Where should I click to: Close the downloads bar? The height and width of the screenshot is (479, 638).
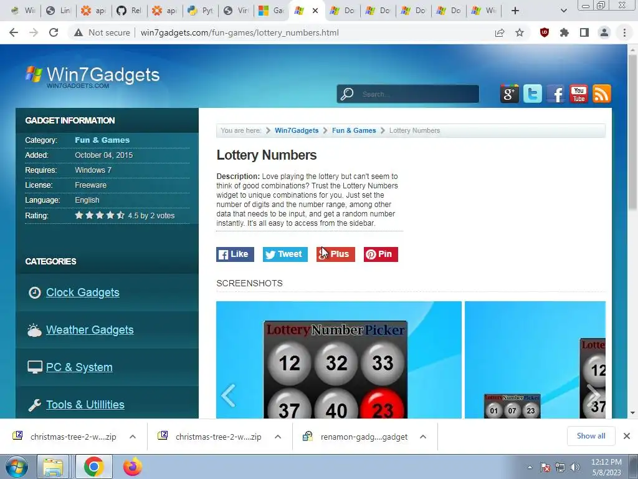[x=627, y=436]
